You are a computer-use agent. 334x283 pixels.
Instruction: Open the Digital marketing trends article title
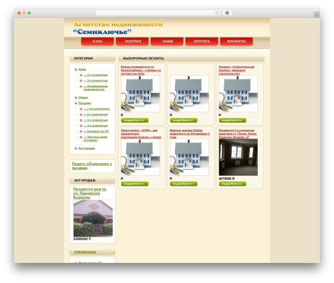pyautogui.click(x=190, y=134)
